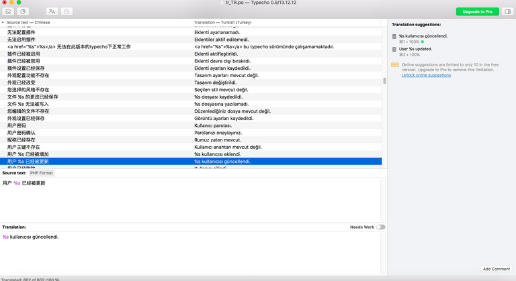Click the circular clock-style toolbar icon
Image resolution: width=516 pixels, height=281 pixels.
click(x=23, y=11)
